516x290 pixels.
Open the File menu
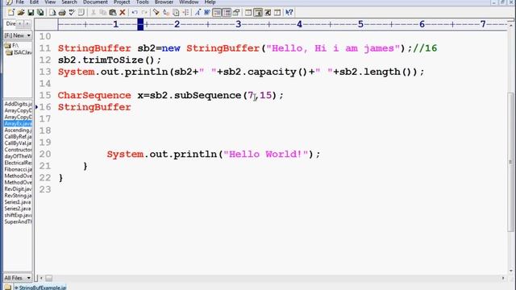point(19,2)
